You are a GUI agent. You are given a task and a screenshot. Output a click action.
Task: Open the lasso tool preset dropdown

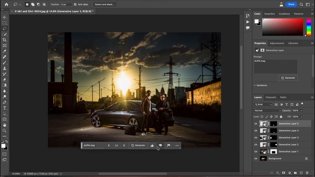20,4
